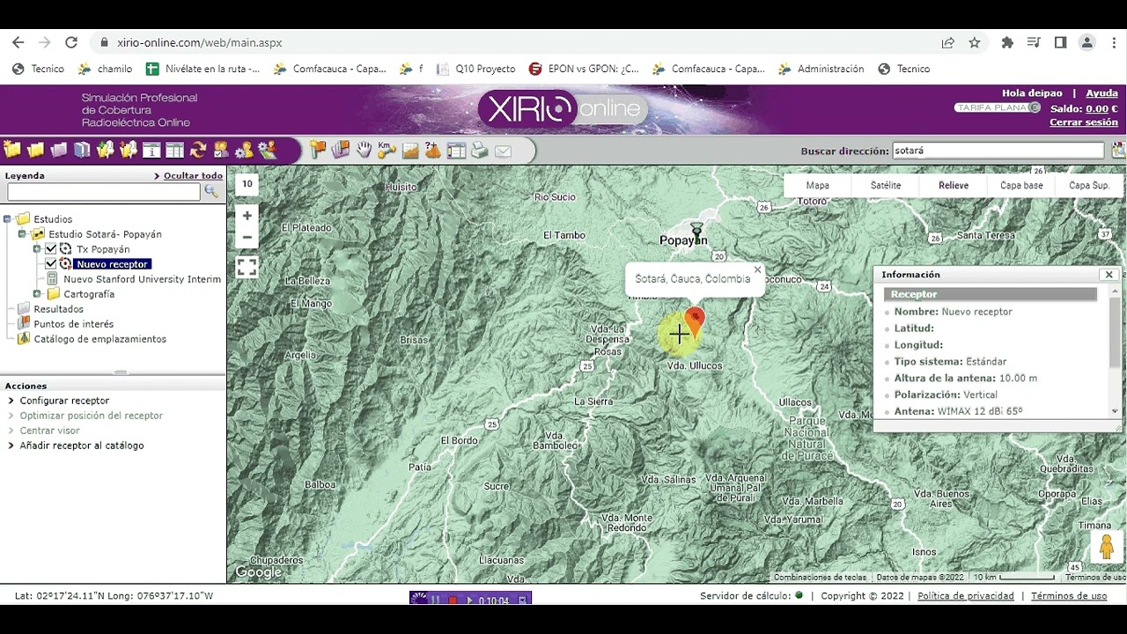Viewport: 1127px width, 634px height.
Task: Click the Ocultar todo link
Action: [193, 175]
